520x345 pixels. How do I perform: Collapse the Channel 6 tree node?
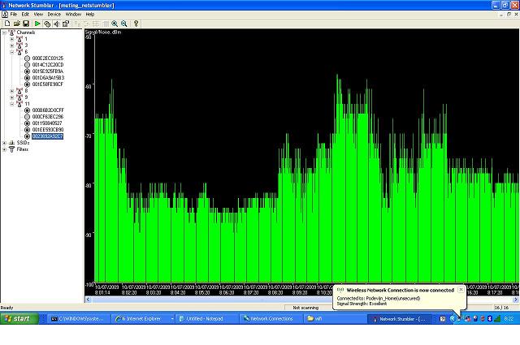pos(11,52)
